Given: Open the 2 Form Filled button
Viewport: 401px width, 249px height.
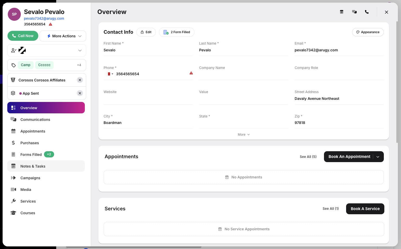Looking at the screenshot, I should (177, 32).
